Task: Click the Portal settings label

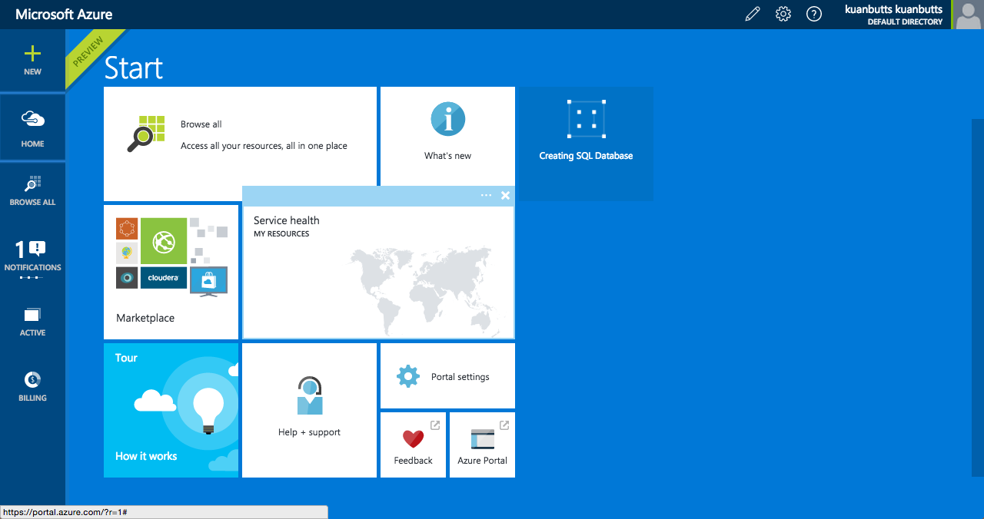Action: point(460,377)
